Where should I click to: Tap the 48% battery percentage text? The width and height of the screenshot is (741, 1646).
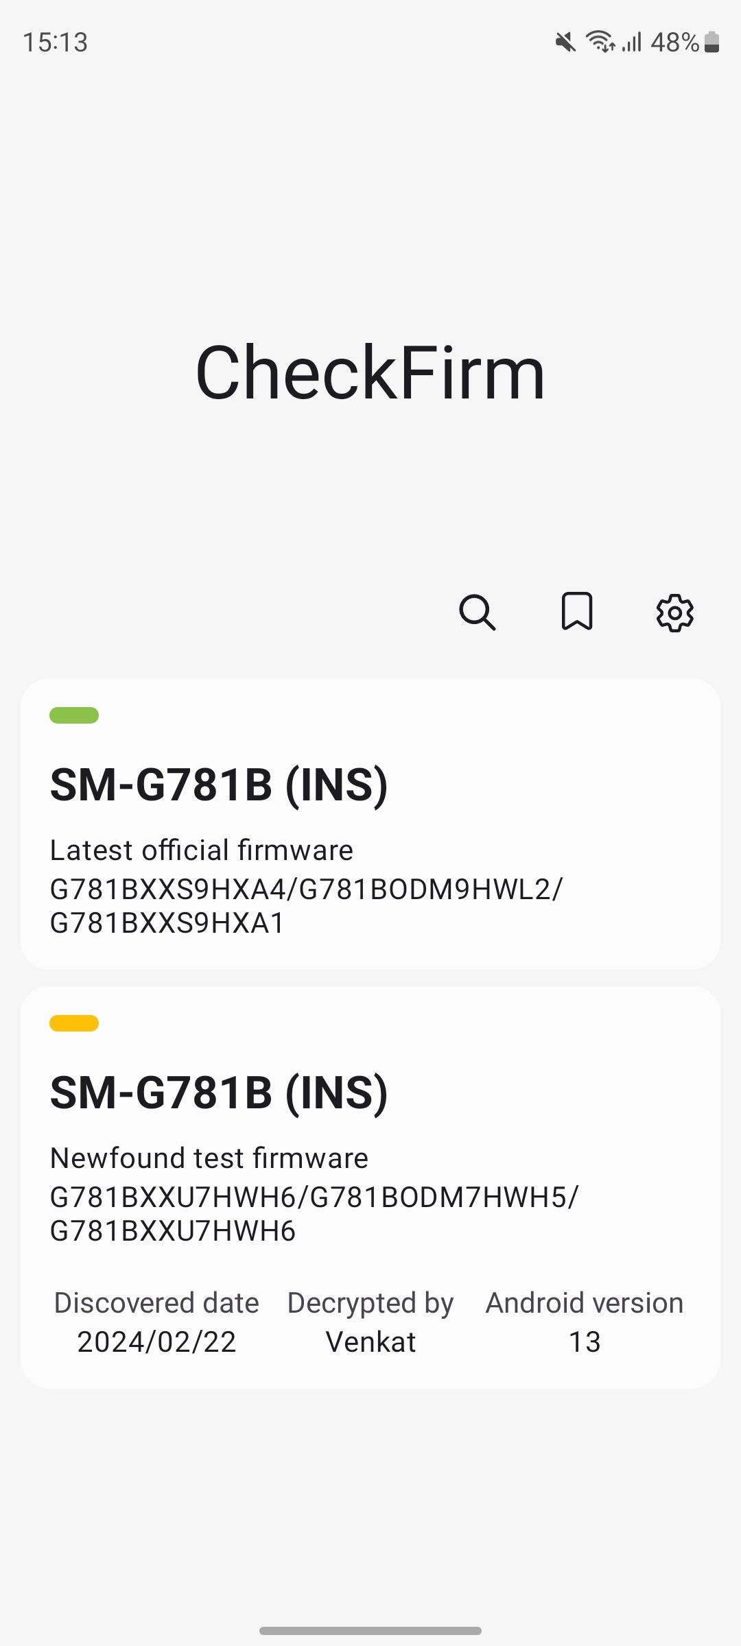674,43
